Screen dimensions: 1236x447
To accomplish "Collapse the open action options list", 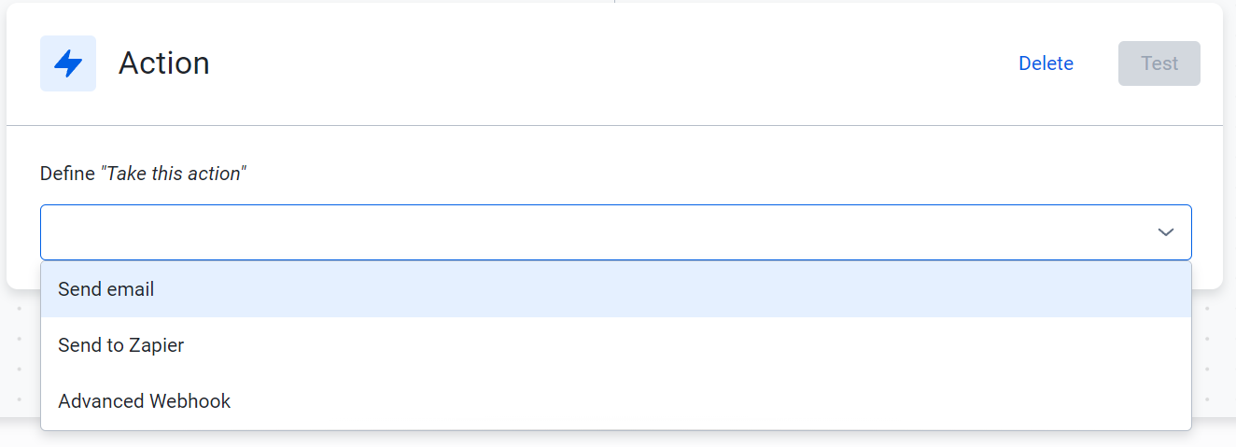I will pos(1165,232).
